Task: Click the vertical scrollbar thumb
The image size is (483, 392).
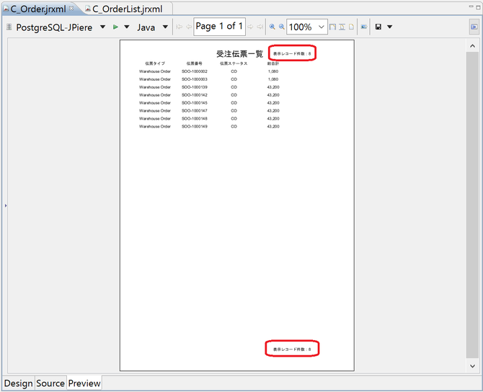Action: 472,205
